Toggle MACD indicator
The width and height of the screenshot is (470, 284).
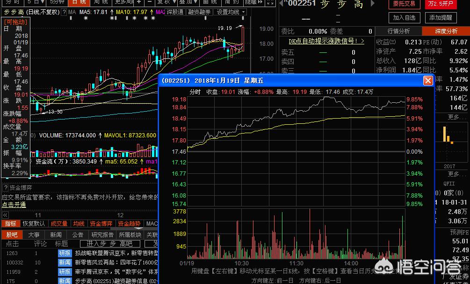pos(152,224)
